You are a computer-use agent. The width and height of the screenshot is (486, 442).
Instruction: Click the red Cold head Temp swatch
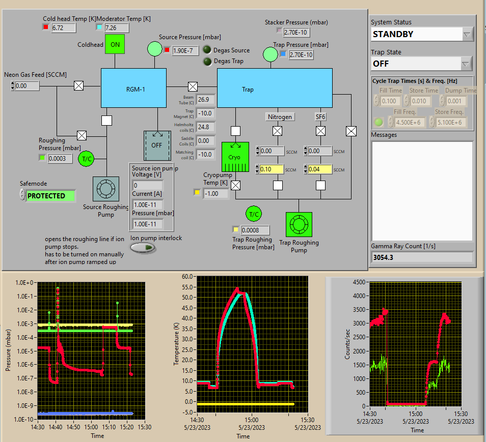click(x=46, y=27)
